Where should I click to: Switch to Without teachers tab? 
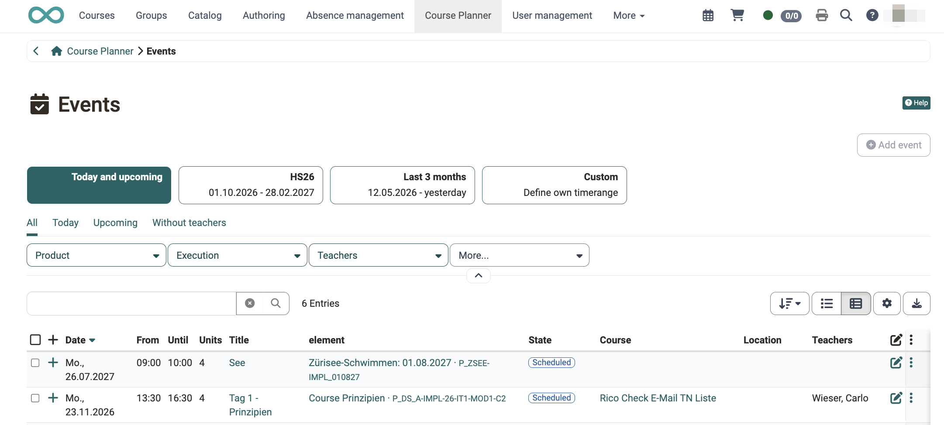[x=189, y=223]
